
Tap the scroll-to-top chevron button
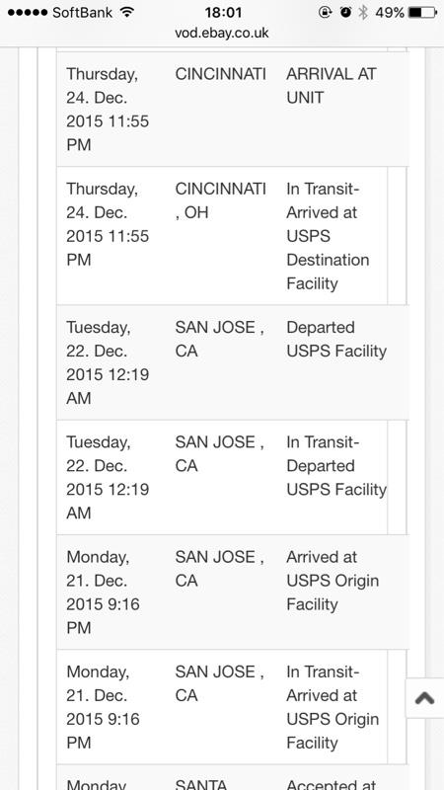424,698
